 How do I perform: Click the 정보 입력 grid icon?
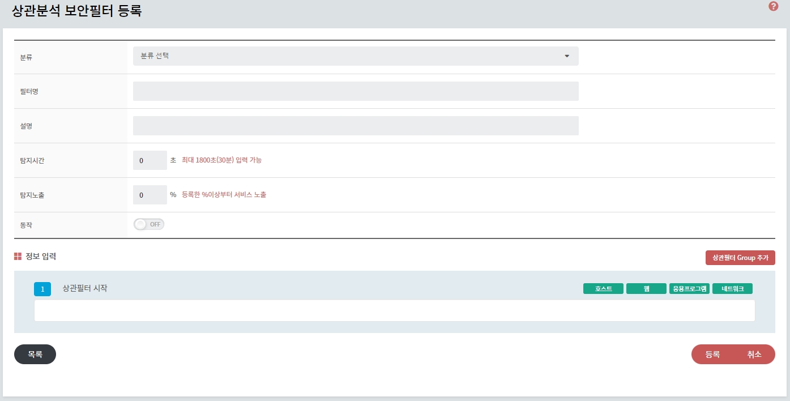[x=18, y=257]
